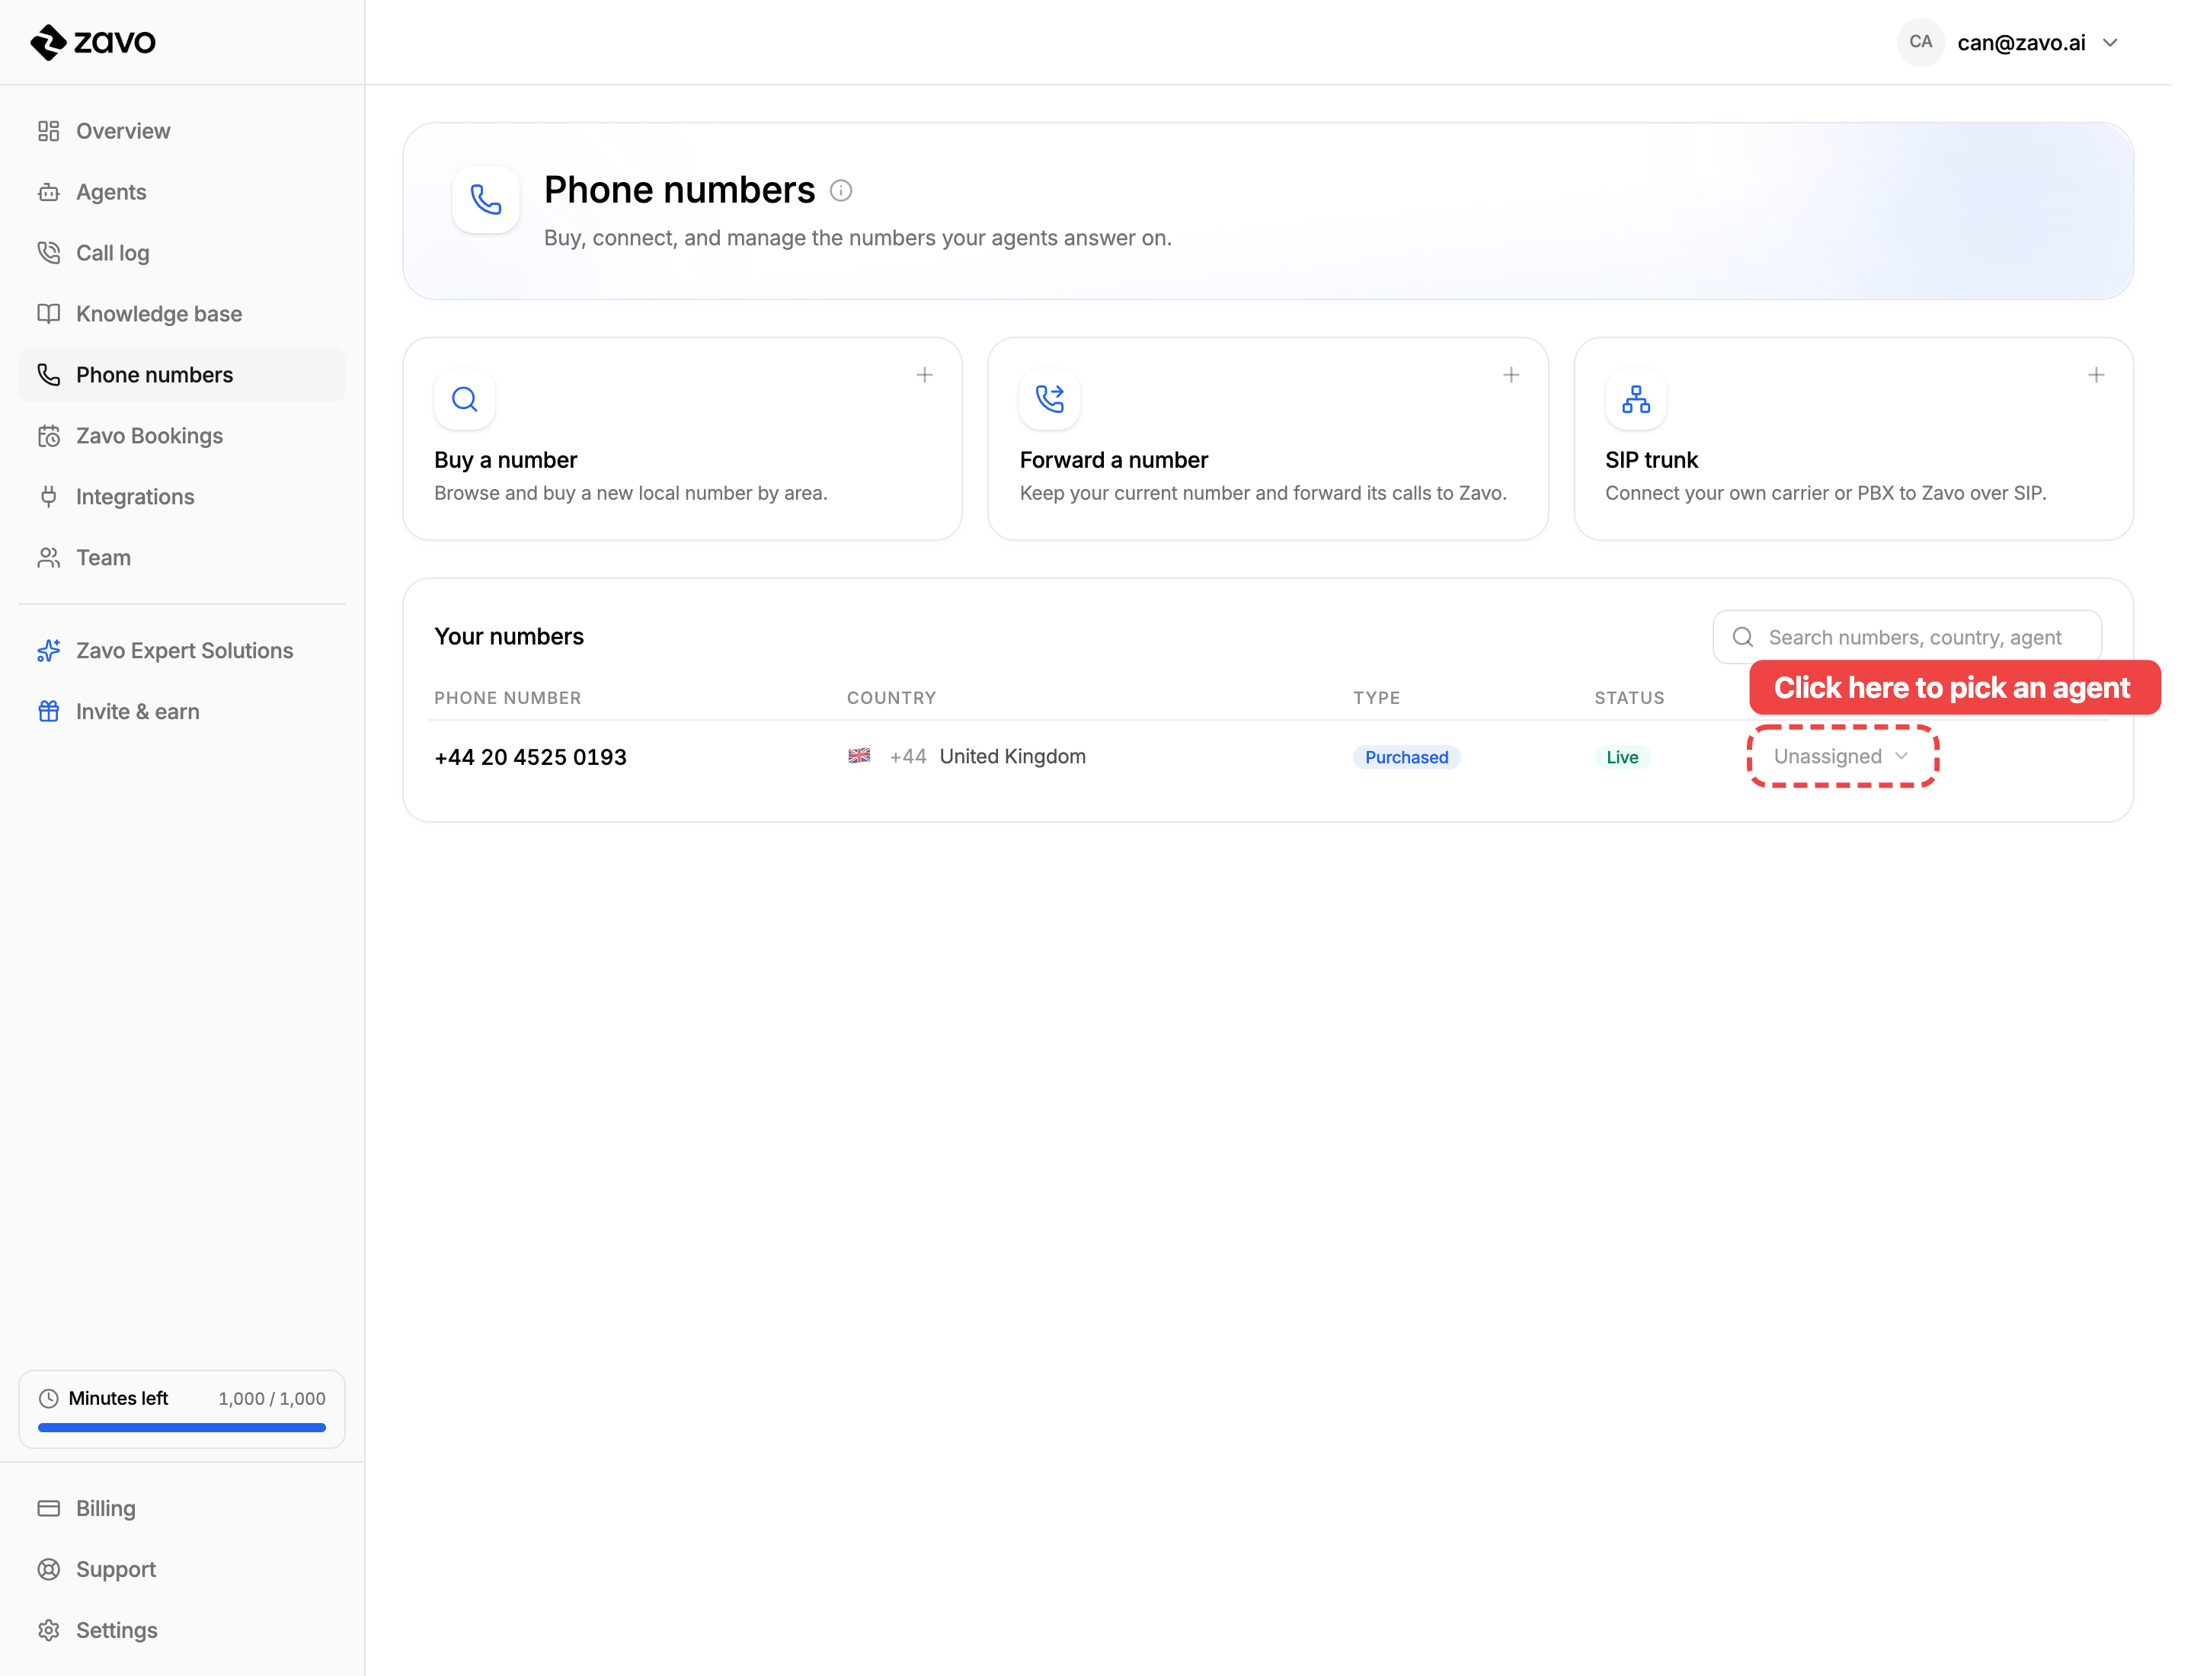Screen dimensions: 2194x1676
Task: Click the COUNTRY column header
Action: point(892,699)
